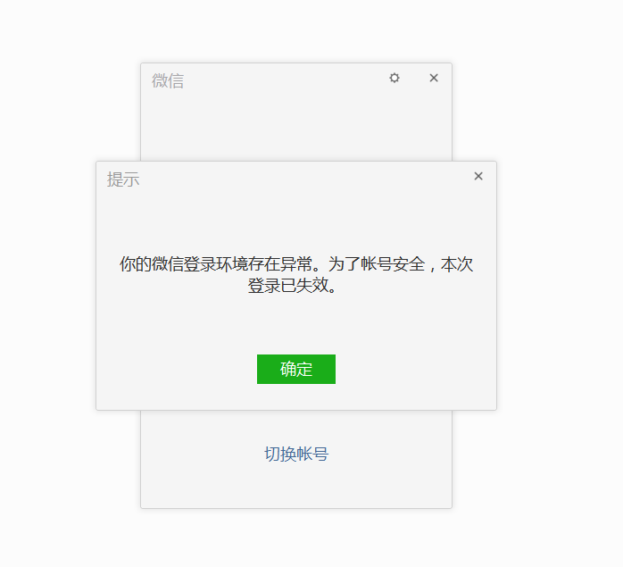Screen dimensions: 623x567
Task: Dismiss the abnormal login alert using 确定
Action: [296, 369]
